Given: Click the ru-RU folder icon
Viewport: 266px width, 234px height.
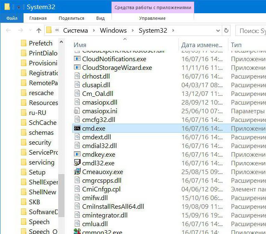Looking at the screenshot, I should point(24,113).
